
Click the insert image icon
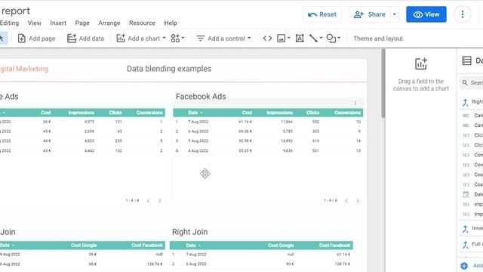(x=281, y=39)
